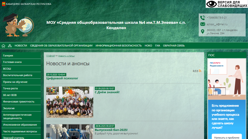Screen dimensions: 248x139
Task: Click the Kabardino-Balkaria coat of arms icon
Action: (3, 4)
